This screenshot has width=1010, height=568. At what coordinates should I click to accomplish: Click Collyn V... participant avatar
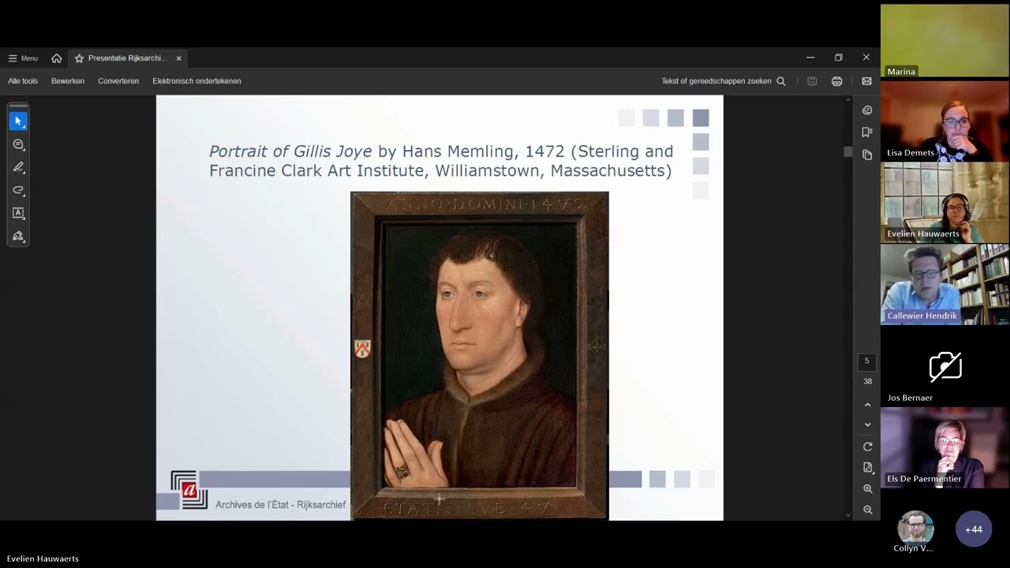(x=915, y=529)
